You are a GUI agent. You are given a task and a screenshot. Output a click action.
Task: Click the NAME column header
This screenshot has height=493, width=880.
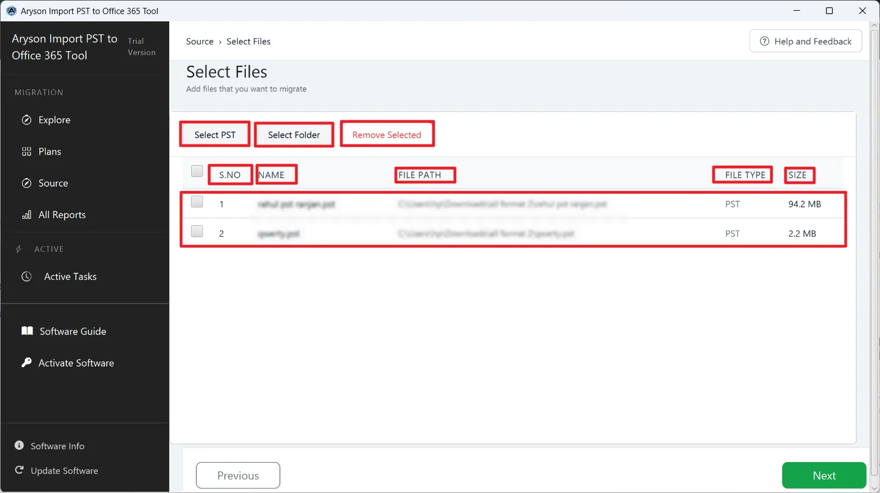[x=272, y=175]
